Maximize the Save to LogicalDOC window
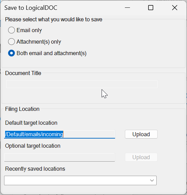Screen dimensions: 187x195 tap(151, 8)
